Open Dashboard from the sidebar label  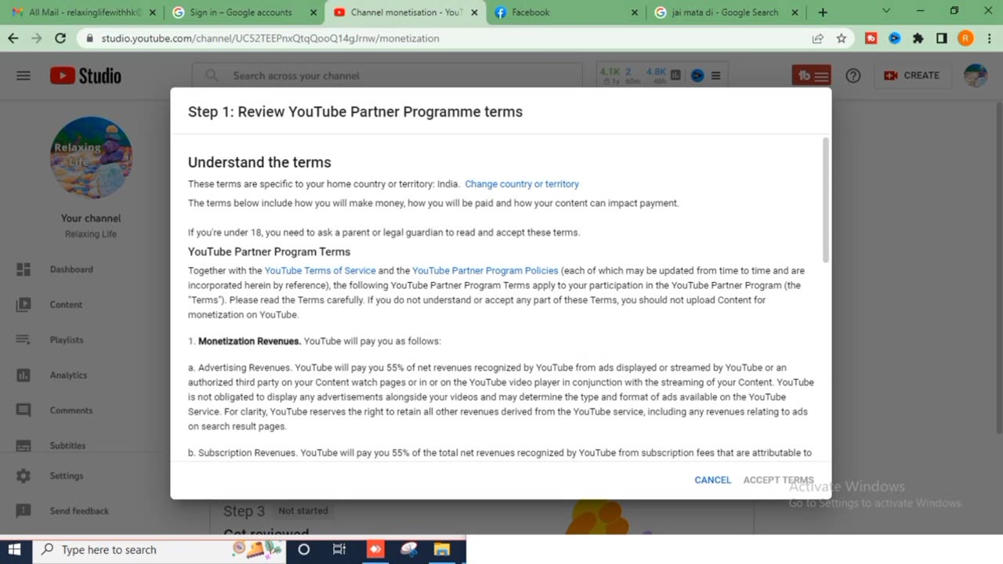coord(71,269)
